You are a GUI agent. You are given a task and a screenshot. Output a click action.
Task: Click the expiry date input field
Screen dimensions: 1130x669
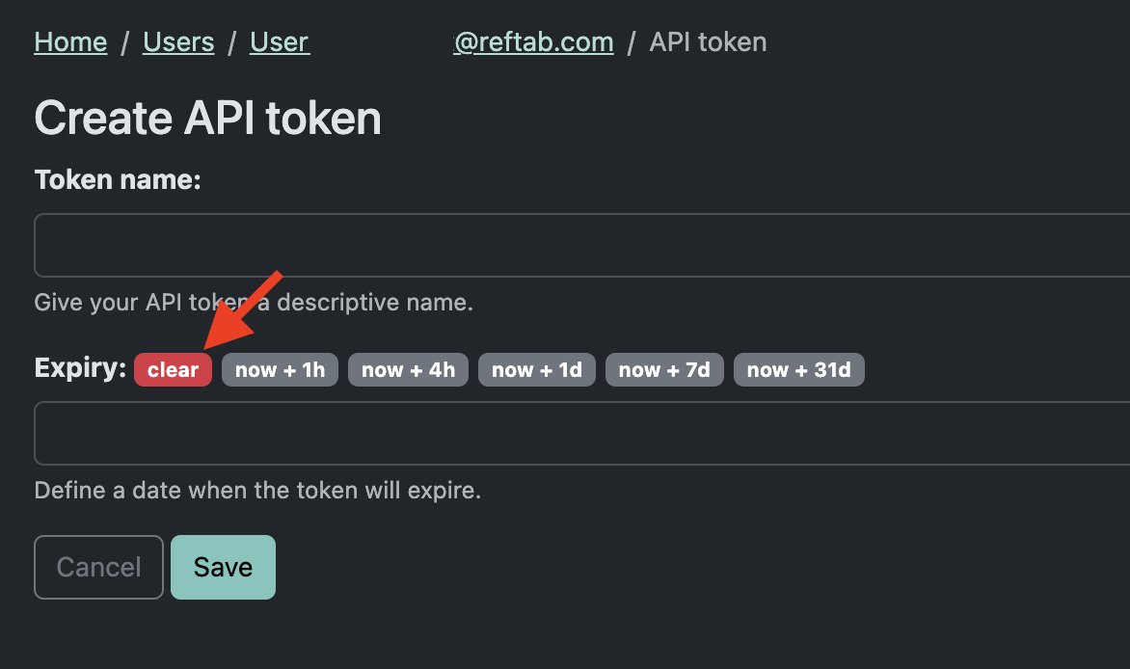(386, 433)
